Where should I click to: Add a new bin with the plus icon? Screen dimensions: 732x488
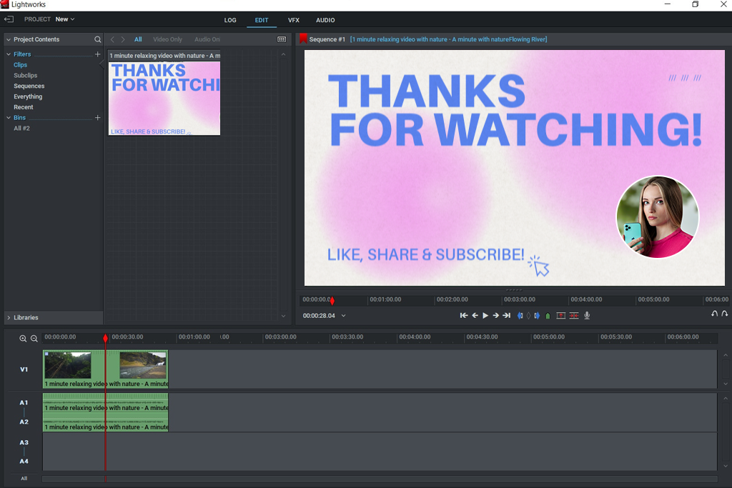tap(97, 118)
